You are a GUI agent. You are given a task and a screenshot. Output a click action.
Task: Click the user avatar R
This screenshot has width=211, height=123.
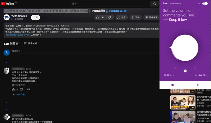click(x=7, y=53)
